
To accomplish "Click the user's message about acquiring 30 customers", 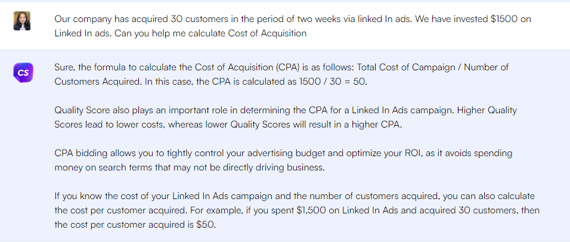I will point(292,26).
